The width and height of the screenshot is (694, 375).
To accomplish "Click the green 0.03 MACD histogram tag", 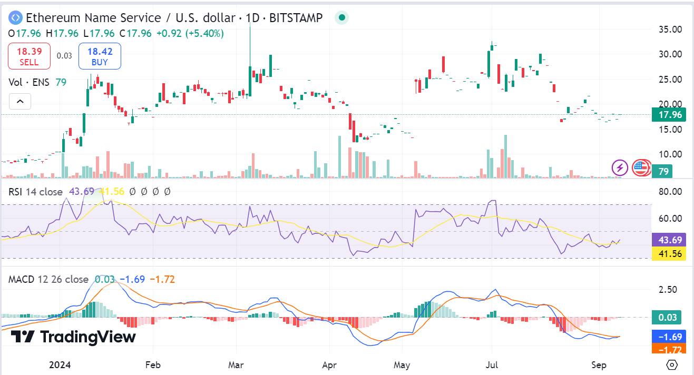I will click(667, 317).
